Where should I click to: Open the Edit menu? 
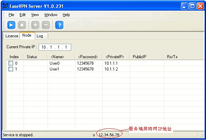point(23,15)
